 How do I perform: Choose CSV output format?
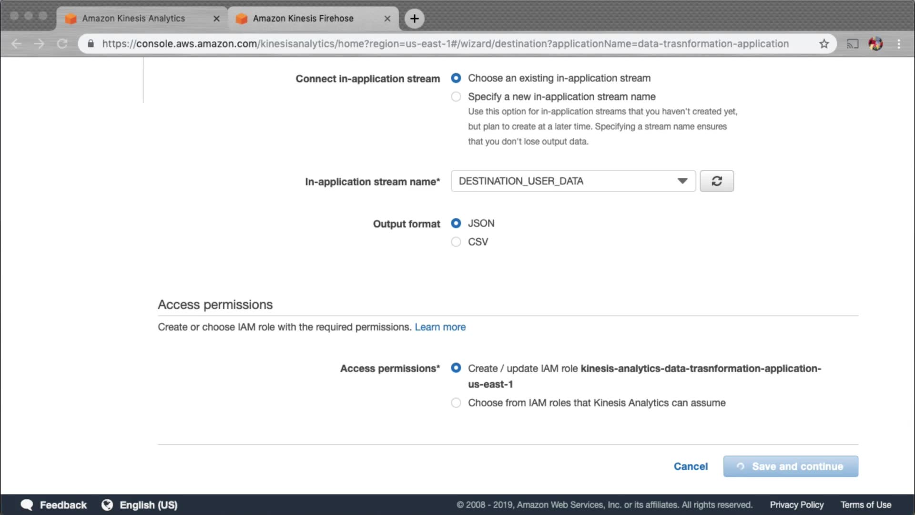pos(456,242)
